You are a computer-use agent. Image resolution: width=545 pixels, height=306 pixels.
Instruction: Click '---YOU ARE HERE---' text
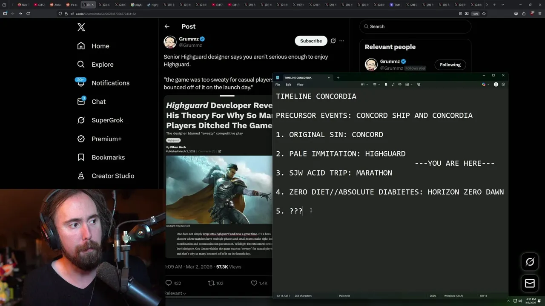coord(454,163)
